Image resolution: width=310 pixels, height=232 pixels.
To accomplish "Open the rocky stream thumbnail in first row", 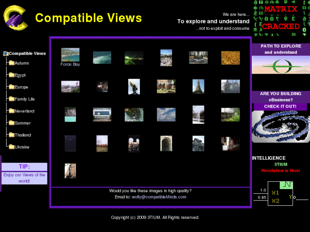I will coord(166,57).
